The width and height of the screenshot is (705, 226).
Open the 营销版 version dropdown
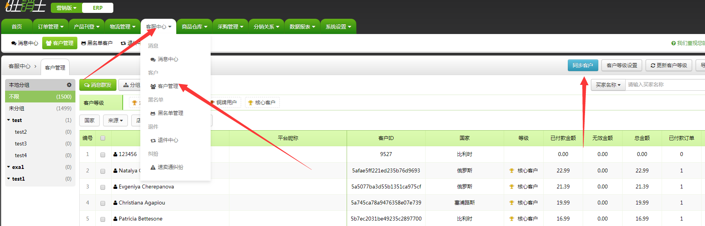[66, 8]
